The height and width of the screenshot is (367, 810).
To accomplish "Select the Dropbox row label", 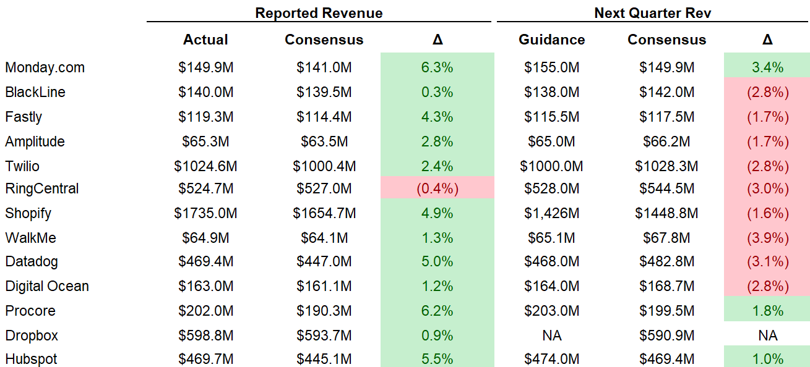I will [32, 335].
